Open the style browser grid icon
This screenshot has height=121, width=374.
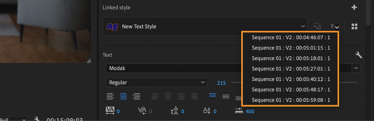point(354,27)
